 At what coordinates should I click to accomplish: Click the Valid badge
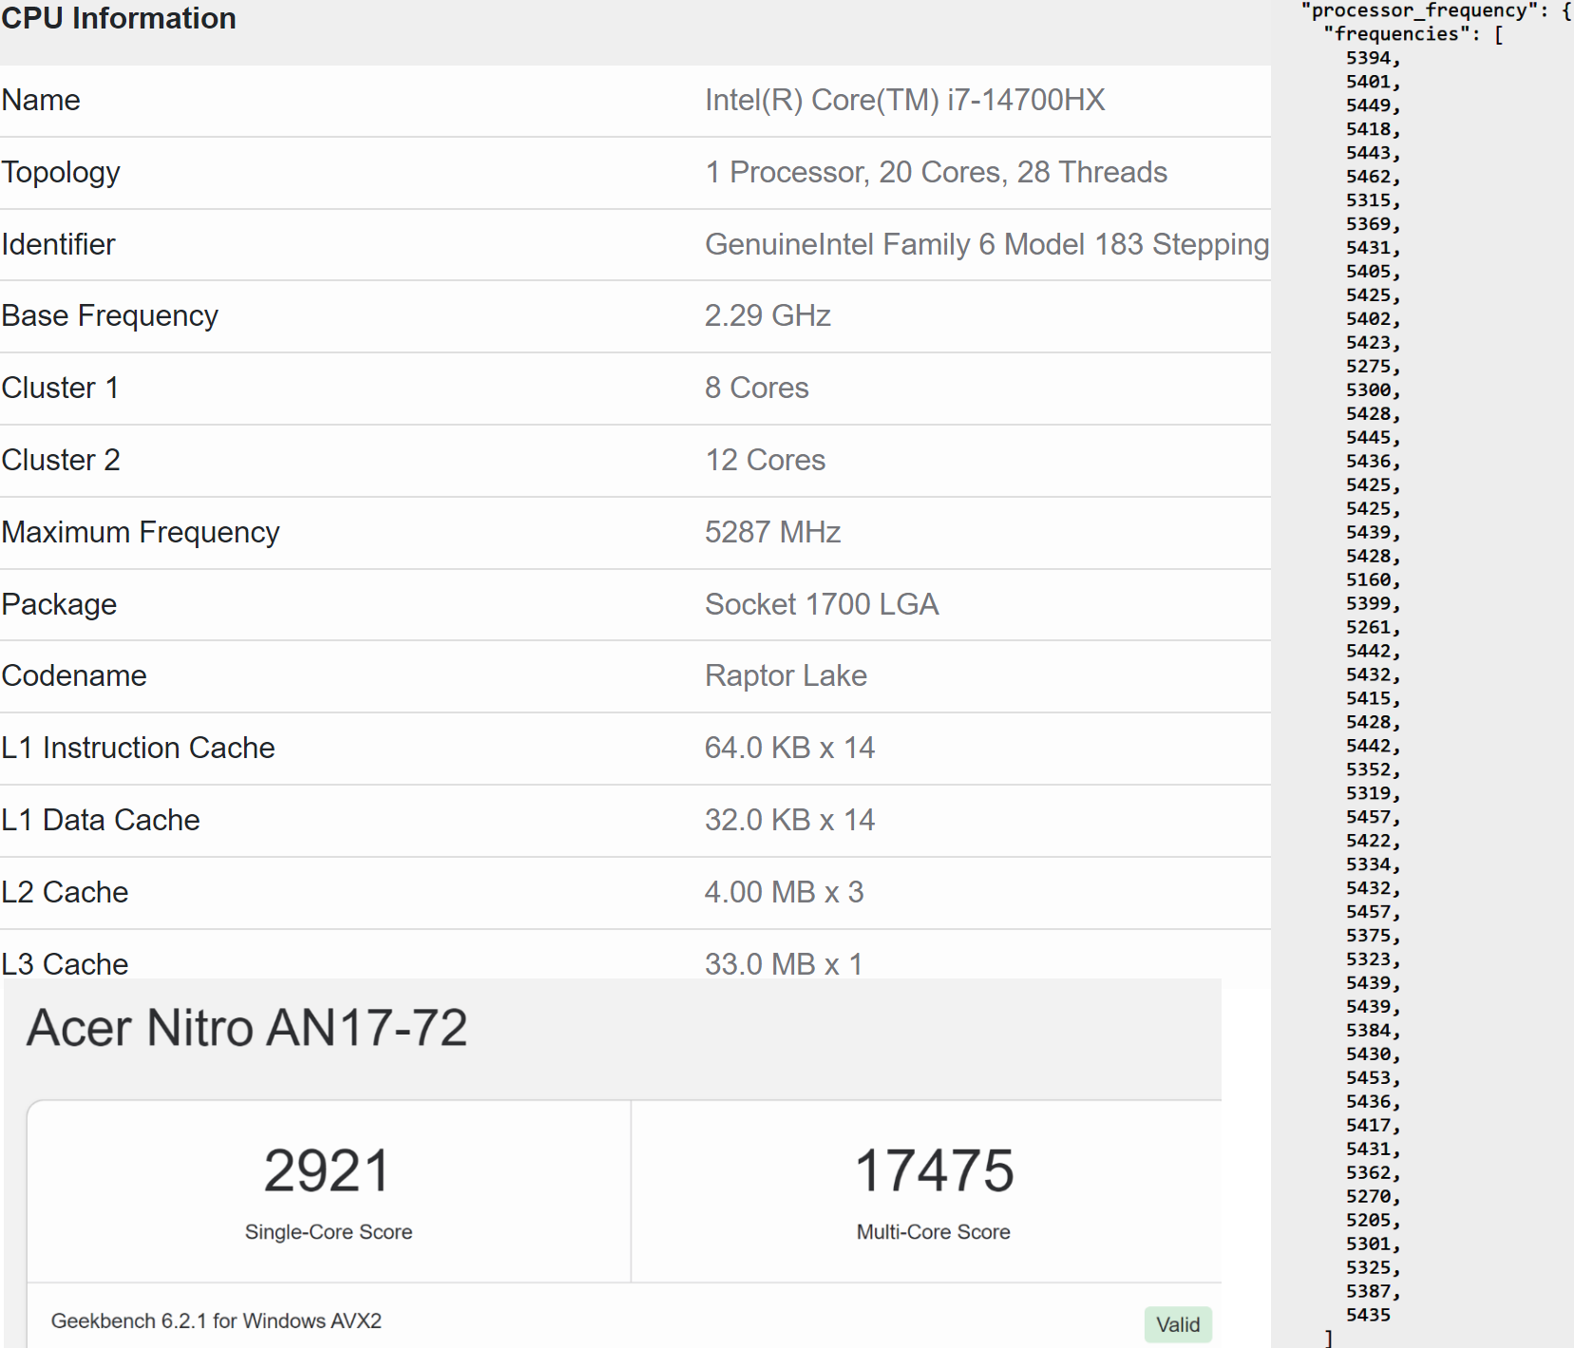coord(1177,1323)
